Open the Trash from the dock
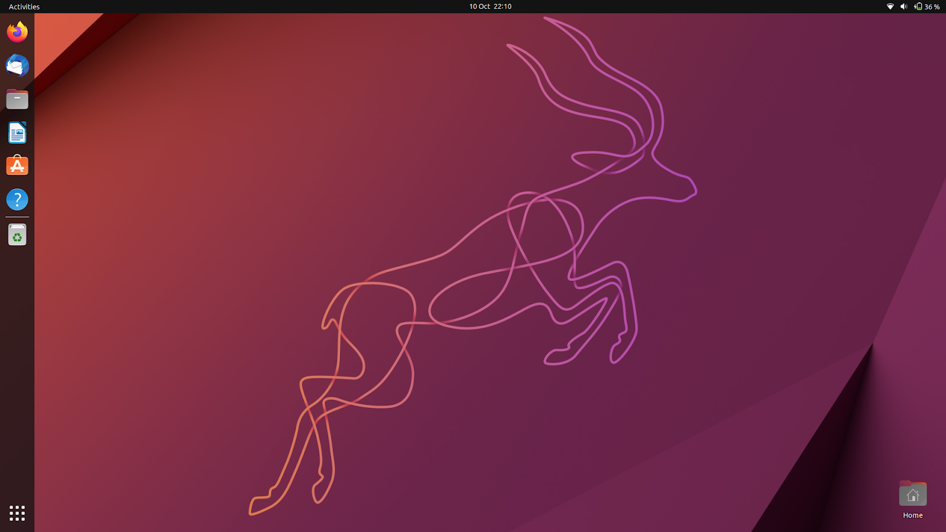The height and width of the screenshot is (532, 946). [x=17, y=234]
